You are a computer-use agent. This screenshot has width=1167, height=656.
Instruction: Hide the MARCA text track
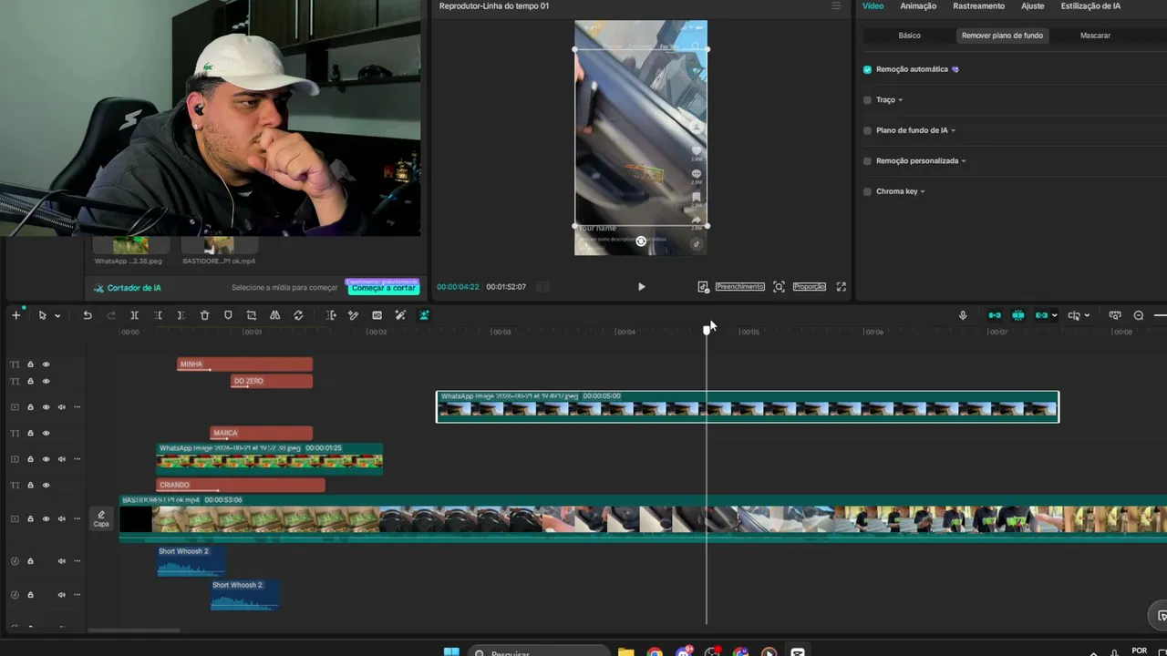pos(46,434)
